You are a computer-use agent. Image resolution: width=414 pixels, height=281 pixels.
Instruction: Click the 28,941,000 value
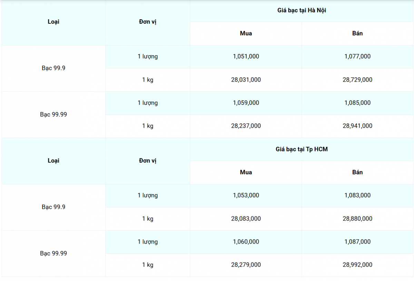click(357, 126)
